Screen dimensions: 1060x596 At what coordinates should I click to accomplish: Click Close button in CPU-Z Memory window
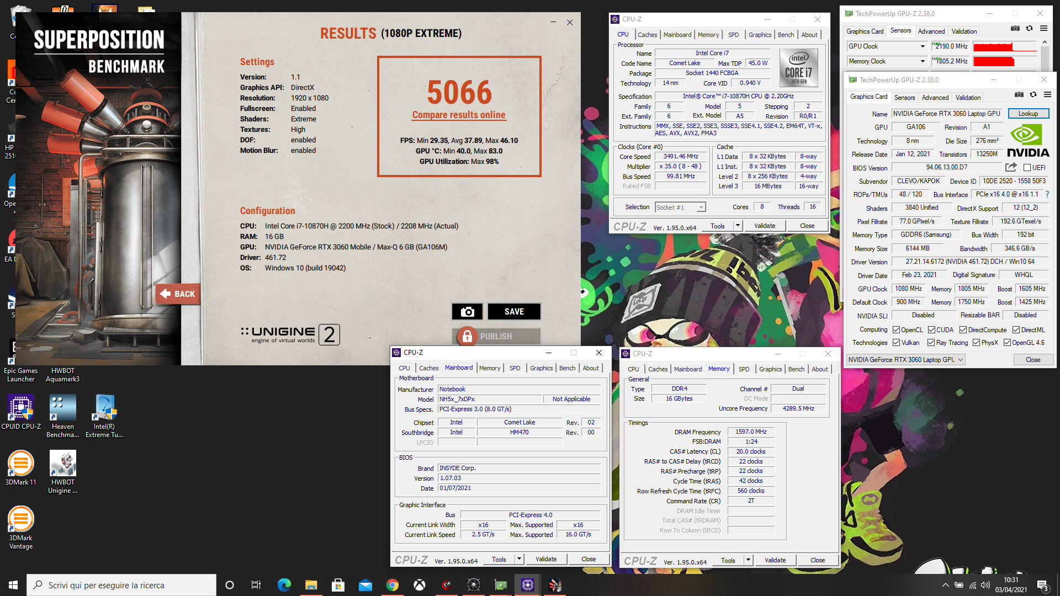pyautogui.click(x=818, y=560)
